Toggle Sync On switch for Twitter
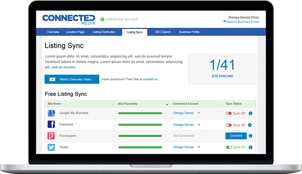Image resolution: width=302 pixels, height=174 pixels. point(229,147)
